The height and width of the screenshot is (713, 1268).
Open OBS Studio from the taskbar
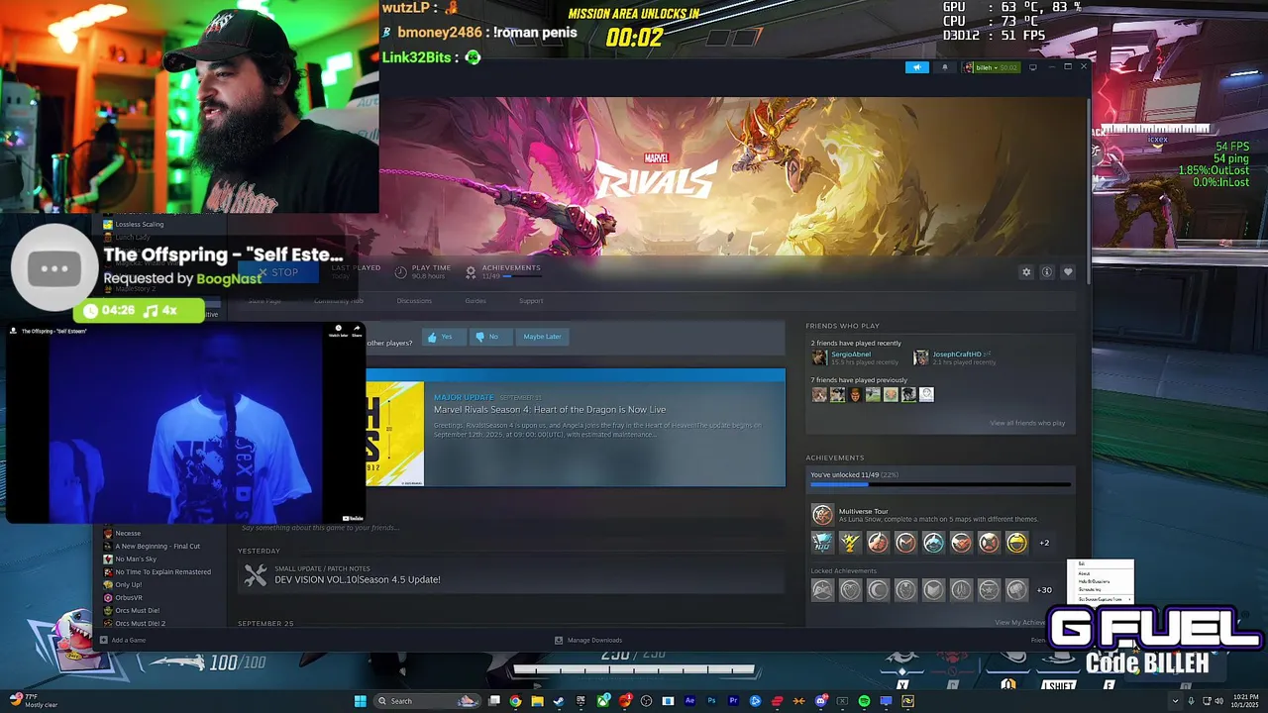click(x=646, y=701)
